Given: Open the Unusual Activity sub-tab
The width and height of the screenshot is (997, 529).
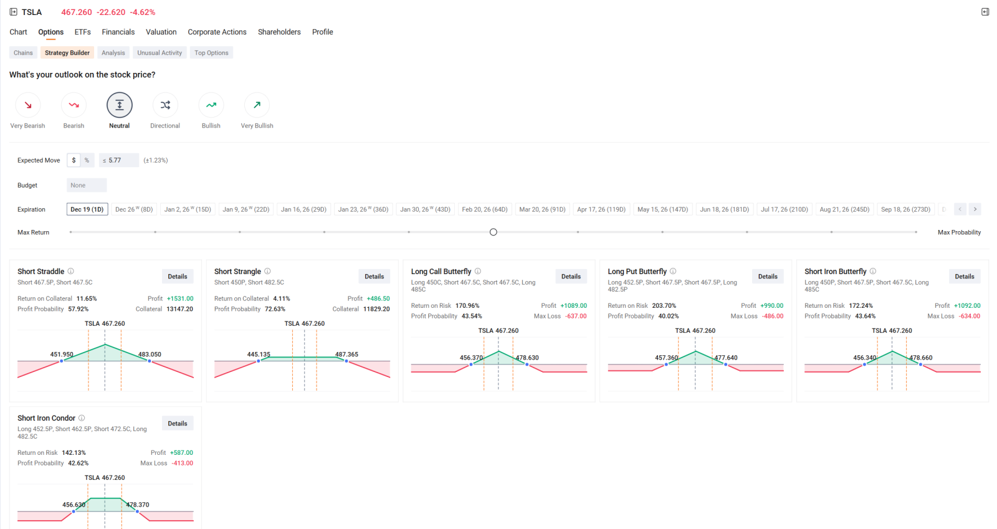Looking at the screenshot, I should [x=160, y=53].
